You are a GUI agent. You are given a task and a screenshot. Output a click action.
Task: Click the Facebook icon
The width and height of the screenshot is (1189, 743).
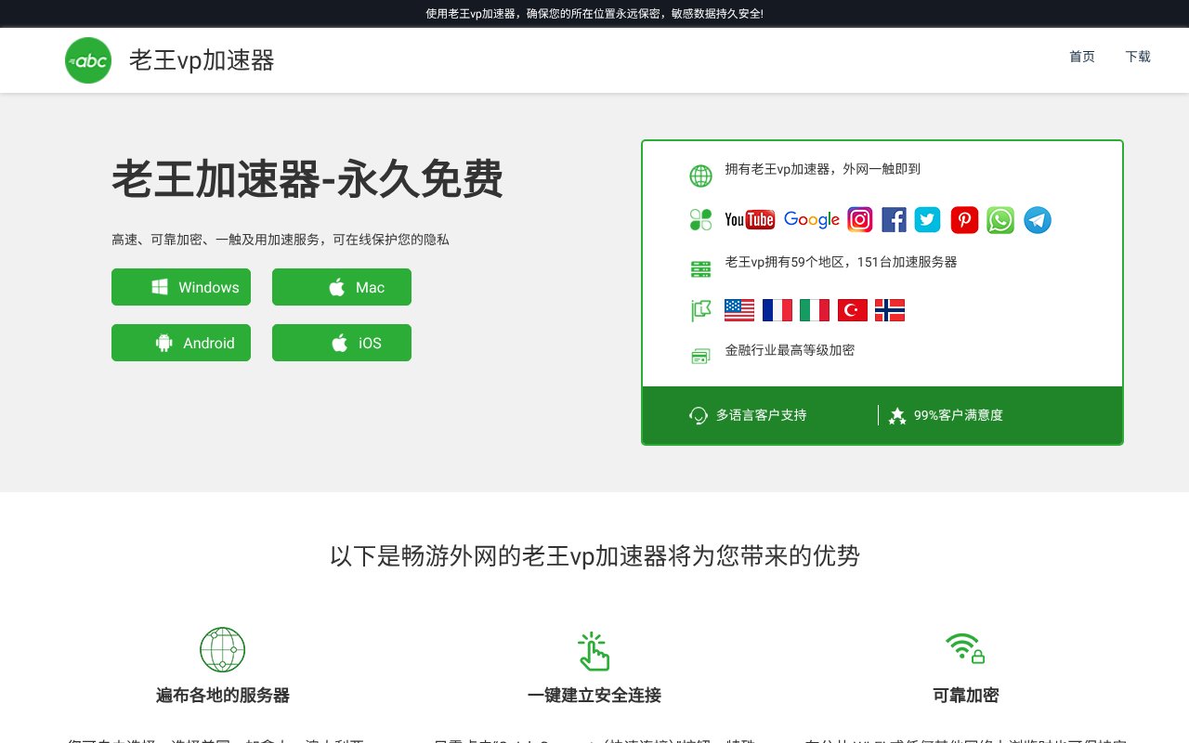coord(894,219)
